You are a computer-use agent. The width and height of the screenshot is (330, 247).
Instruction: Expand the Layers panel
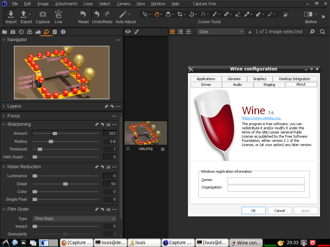4,106
